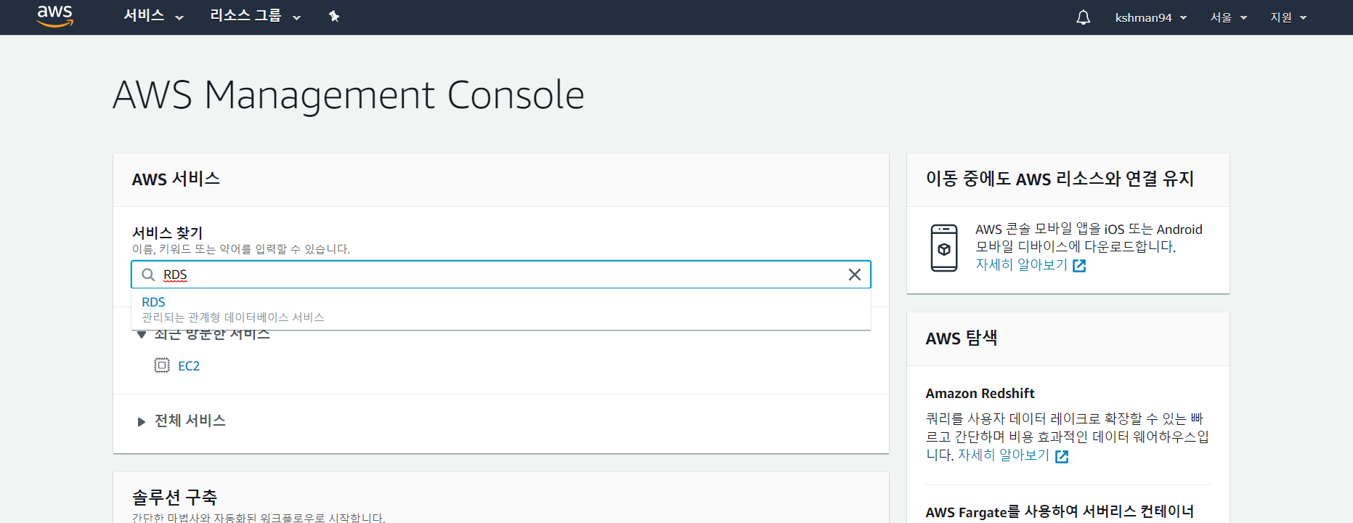Open the EC2 service link

pyautogui.click(x=189, y=366)
